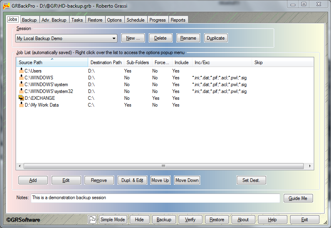Screen dimensions: 331x228
Task: Click the Sub-Folders column header
Action: point(138,62)
